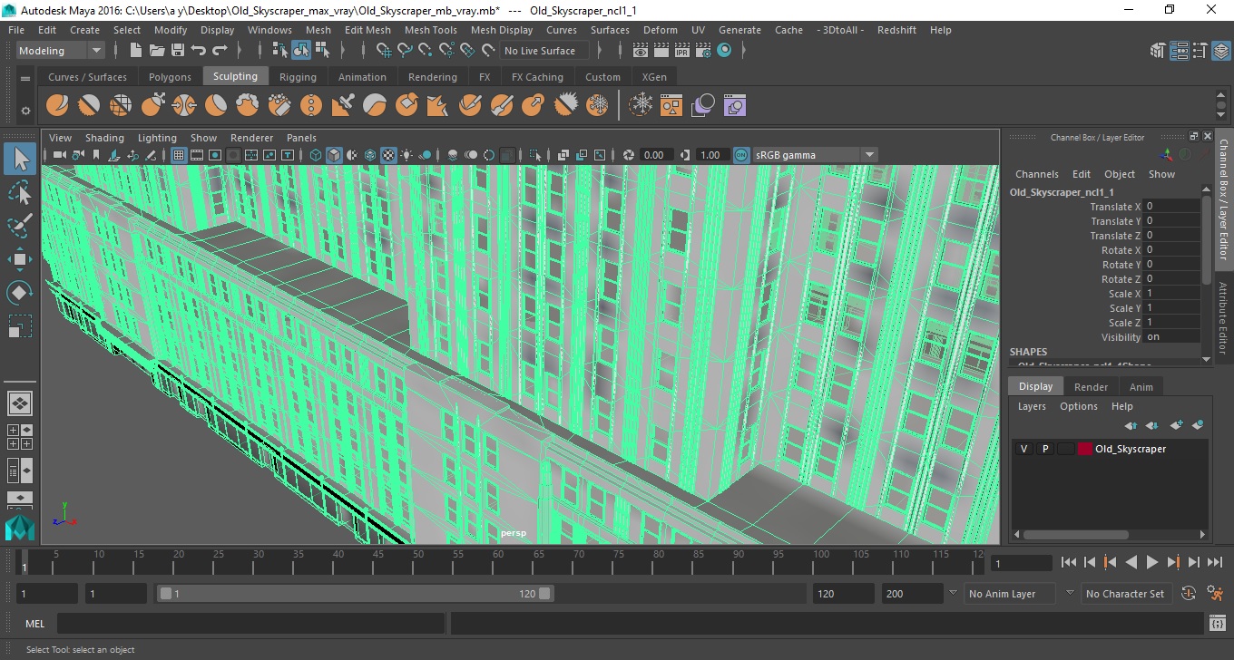This screenshot has width=1234, height=660.
Task: Open the Channels menu in Channel Box
Action: (1037, 174)
